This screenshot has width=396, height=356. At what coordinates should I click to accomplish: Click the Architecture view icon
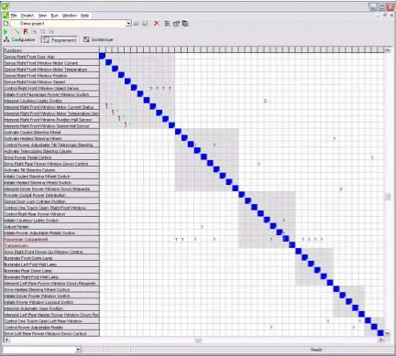pyautogui.click(x=86, y=39)
